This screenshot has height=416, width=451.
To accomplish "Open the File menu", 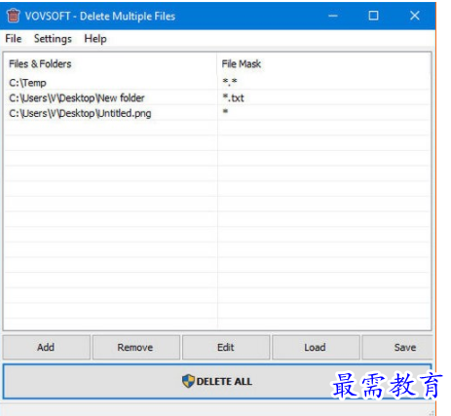I will (x=14, y=39).
